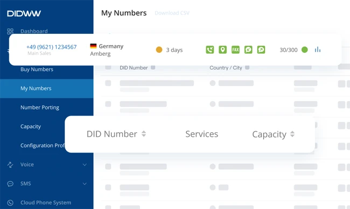Viewport: 350px width, 209px height.
Task: Sort by DID Number arrows in large header
Action: 144,134
